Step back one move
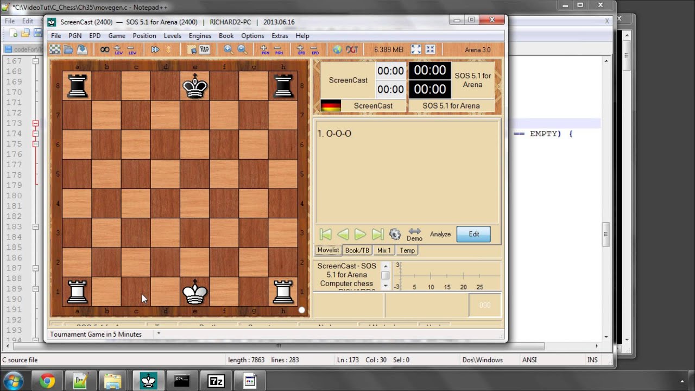Image resolution: width=695 pixels, height=391 pixels. tap(343, 234)
